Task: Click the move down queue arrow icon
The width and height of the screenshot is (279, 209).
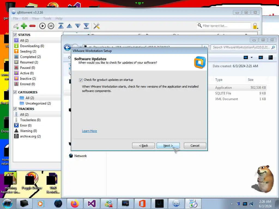Action: (78, 26)
